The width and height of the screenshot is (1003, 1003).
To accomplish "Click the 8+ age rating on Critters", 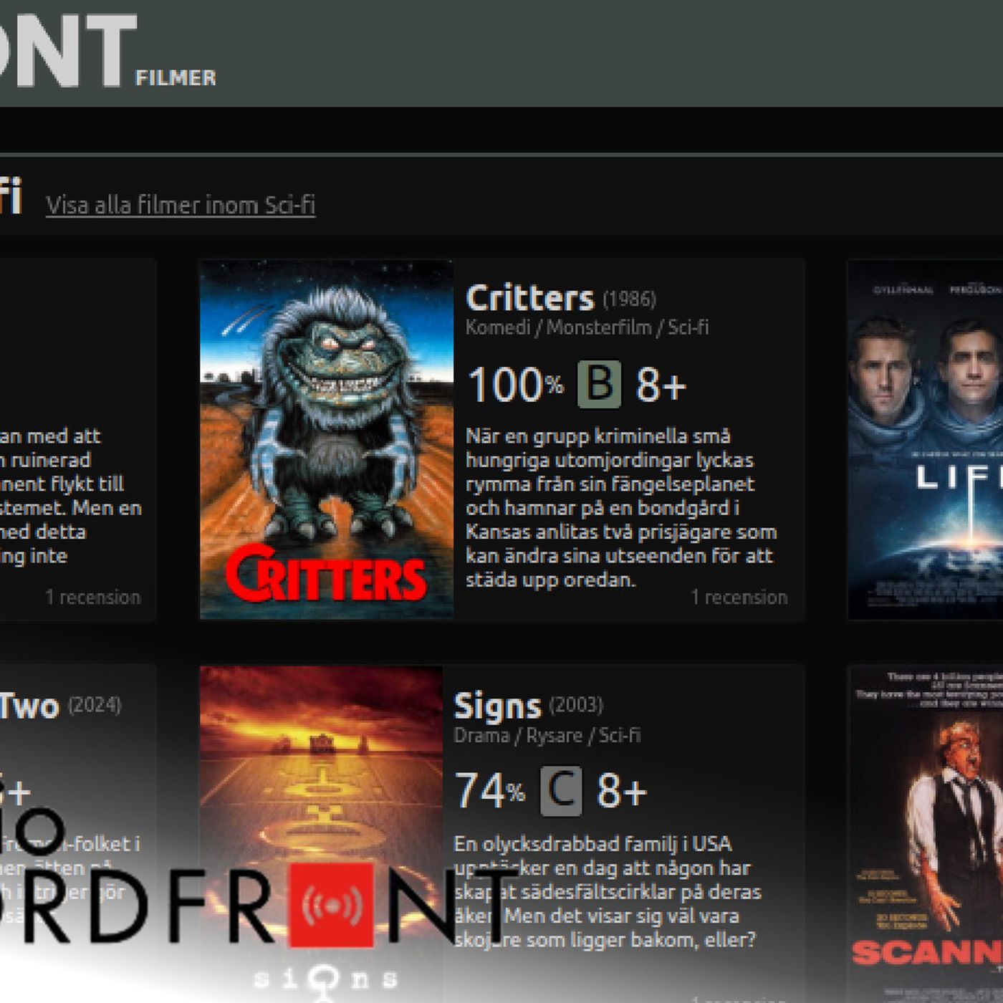I will click(x=661, y=385).
